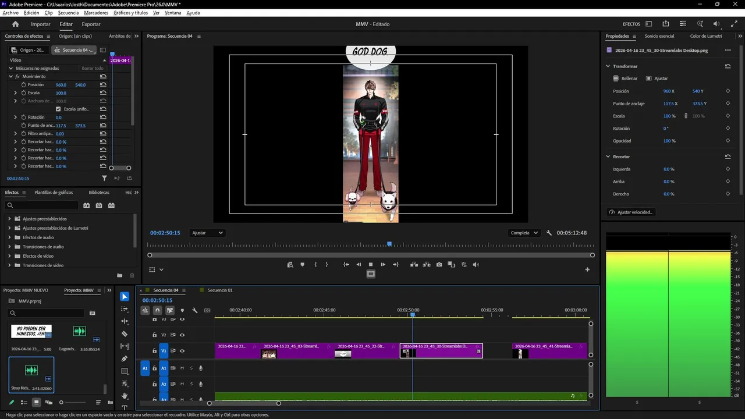
Task: Open Program monitor wrench settings
Action: coord(549,233)
